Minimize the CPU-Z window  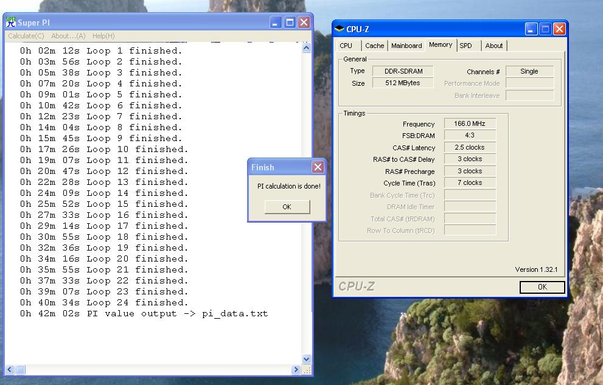point(531,29)
